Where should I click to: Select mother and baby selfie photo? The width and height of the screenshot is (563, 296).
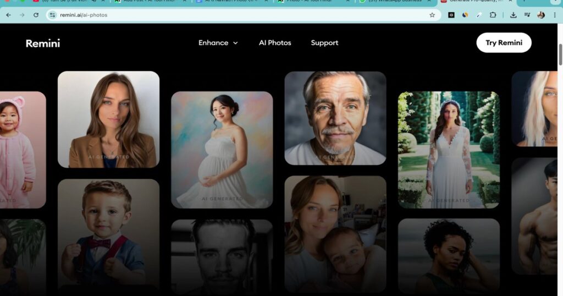click(335, 233)
